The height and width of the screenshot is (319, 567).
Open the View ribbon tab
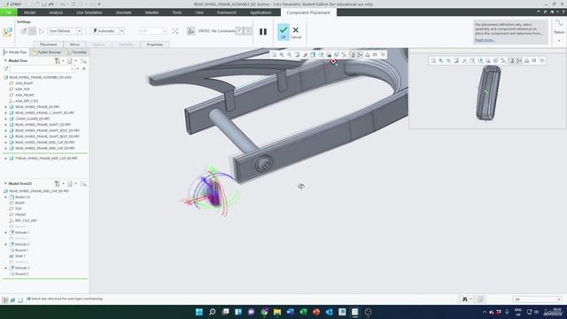[199, 12]
